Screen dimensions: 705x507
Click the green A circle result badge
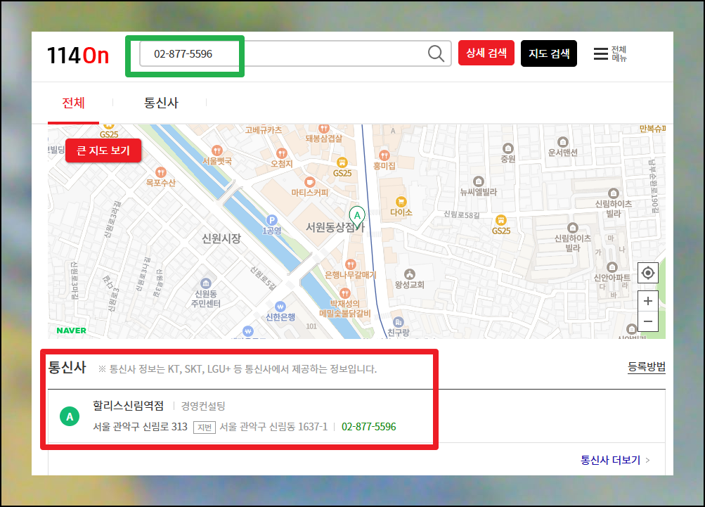[x=70, y=416]
